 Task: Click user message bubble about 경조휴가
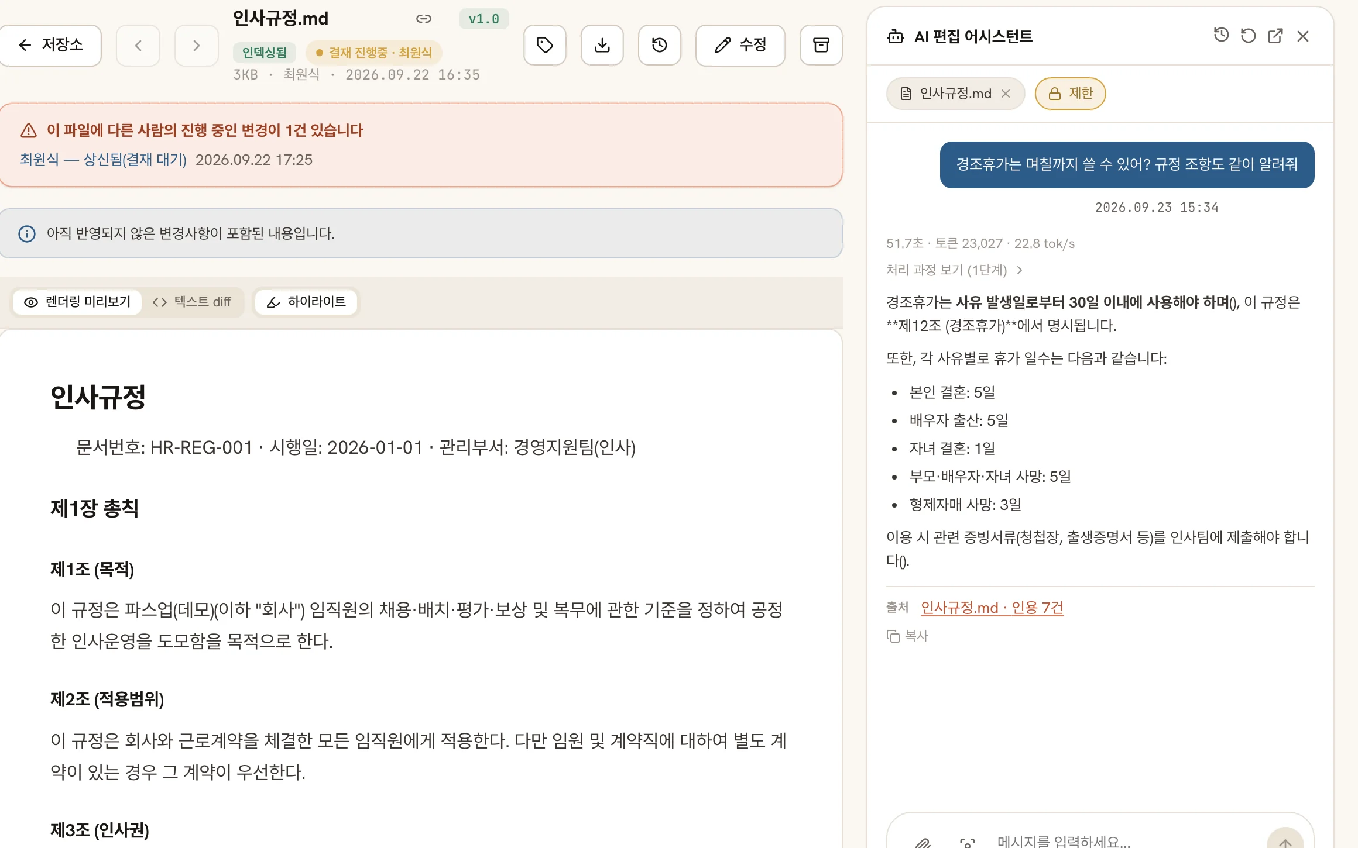[x=1127, y=164]
